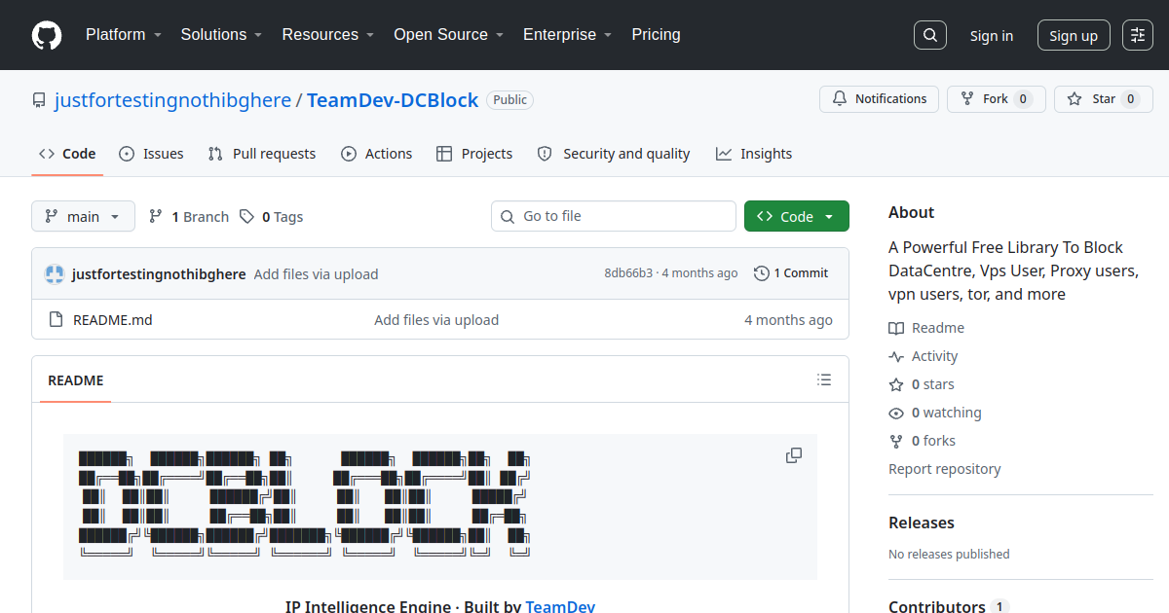This screenshot has width=1169, height=613.
Task: Click the Notifications bell button
Action: (880, 99)
